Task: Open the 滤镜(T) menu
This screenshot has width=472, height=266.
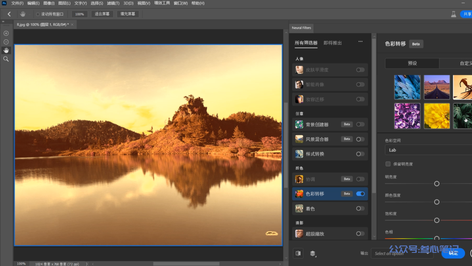Action: point(113,3)
